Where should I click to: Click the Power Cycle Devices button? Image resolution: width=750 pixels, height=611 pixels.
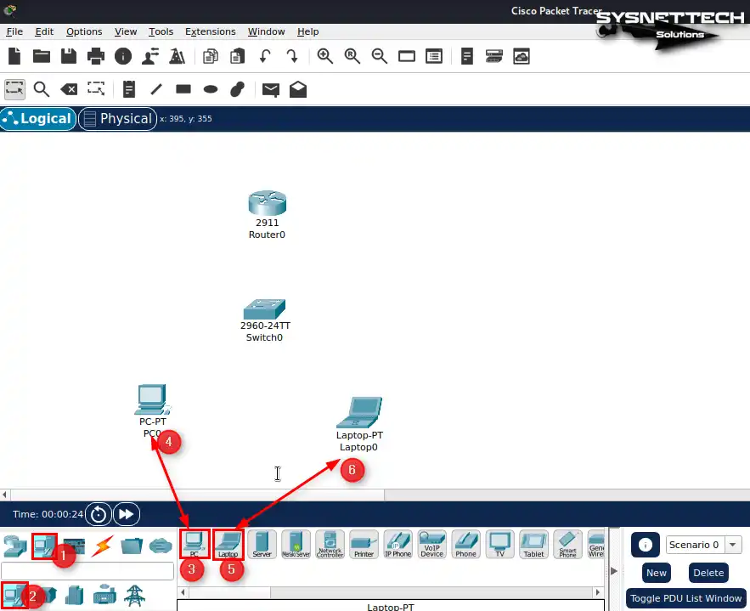(x=99, y=514)
